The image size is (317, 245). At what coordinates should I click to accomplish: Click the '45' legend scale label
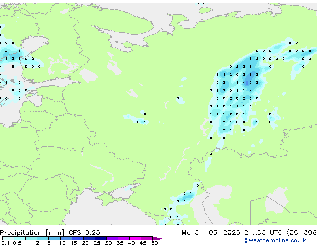pyautogui.click(x=143, y=243)
